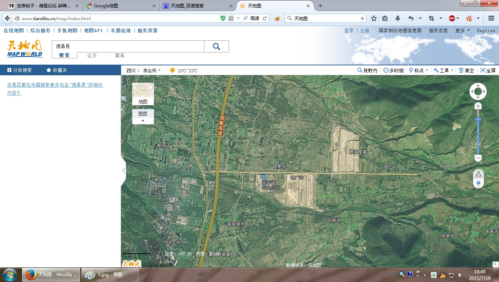The height and width of the screenshot is (282, 499).
Task: Select the 公交 transit tab
Action: tap(92, 55)
